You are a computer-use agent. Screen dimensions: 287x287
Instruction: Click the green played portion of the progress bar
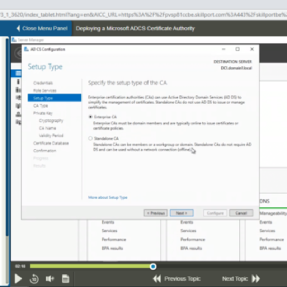pyautogui.click(x=90, y=266)
